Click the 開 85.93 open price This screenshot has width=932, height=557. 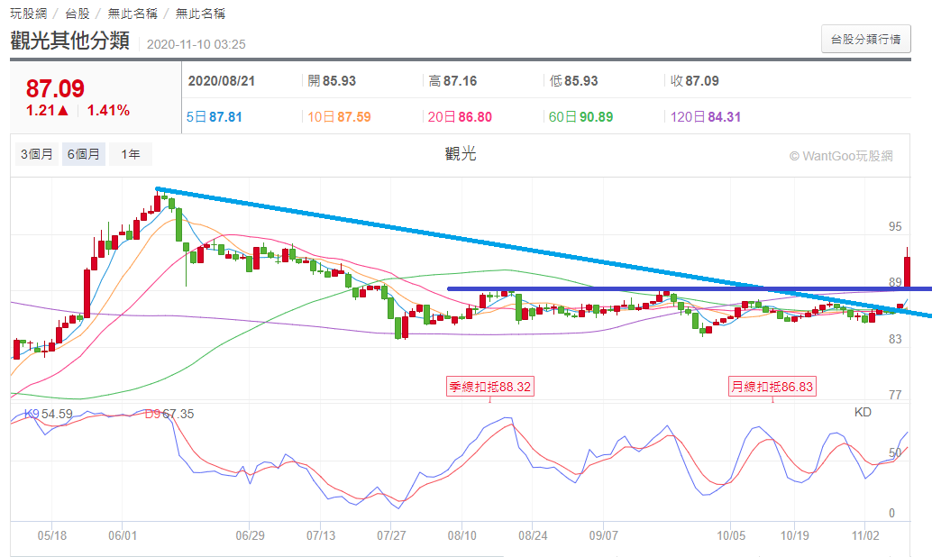coord(332,81)
